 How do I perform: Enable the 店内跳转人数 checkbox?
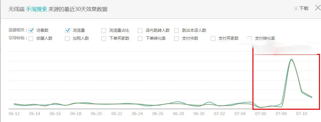140,31
